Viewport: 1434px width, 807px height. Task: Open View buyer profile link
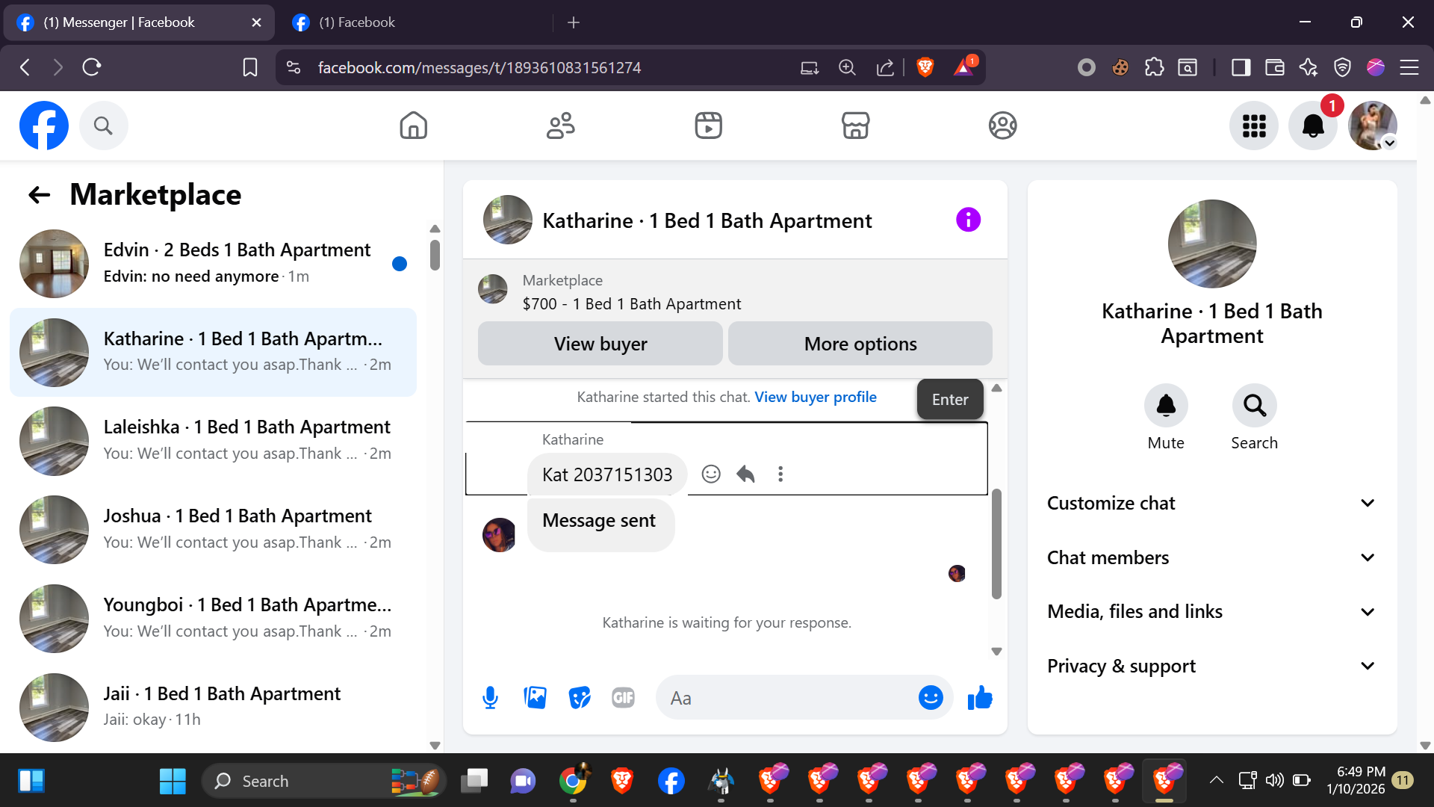point(815,397)
